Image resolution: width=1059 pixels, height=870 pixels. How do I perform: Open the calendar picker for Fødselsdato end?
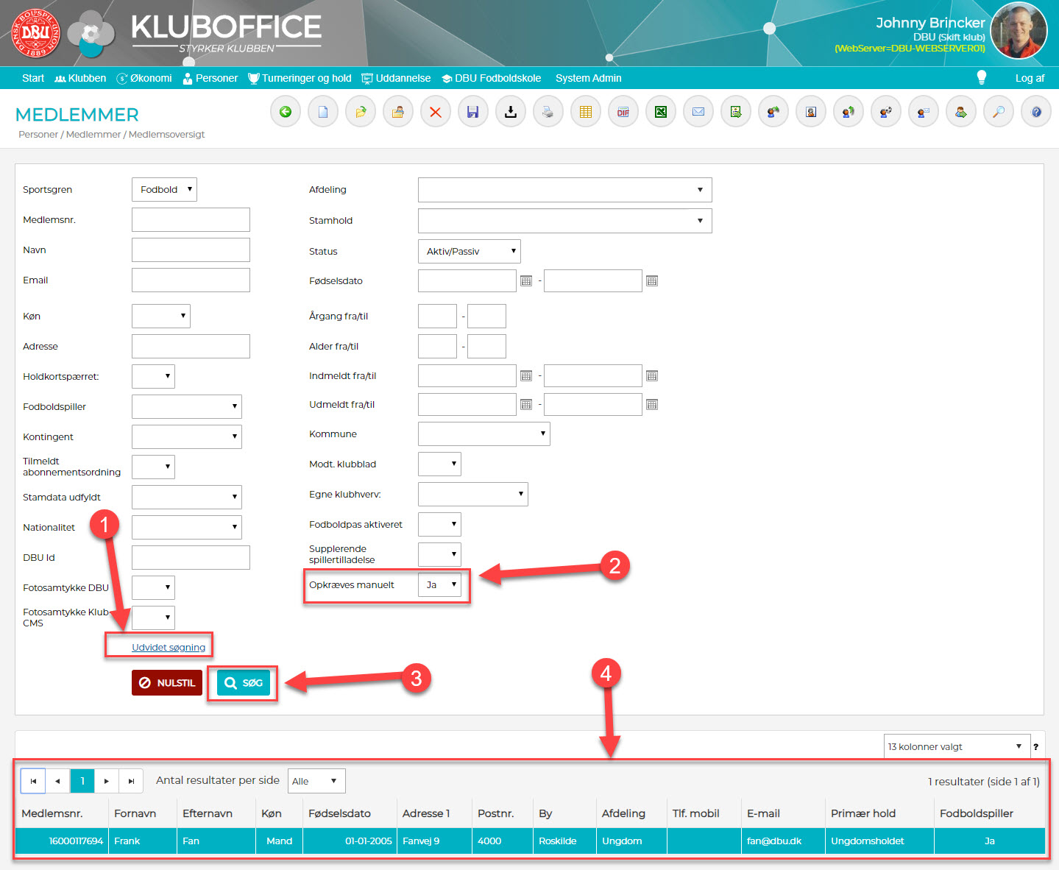652,281
